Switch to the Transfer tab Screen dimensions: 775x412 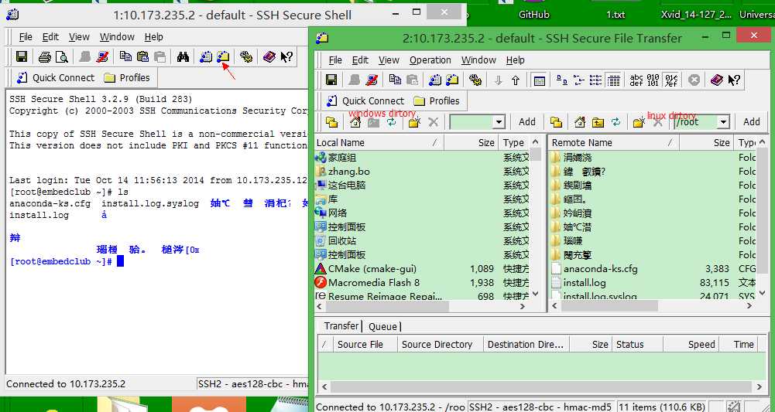click(x=341, y=326)
